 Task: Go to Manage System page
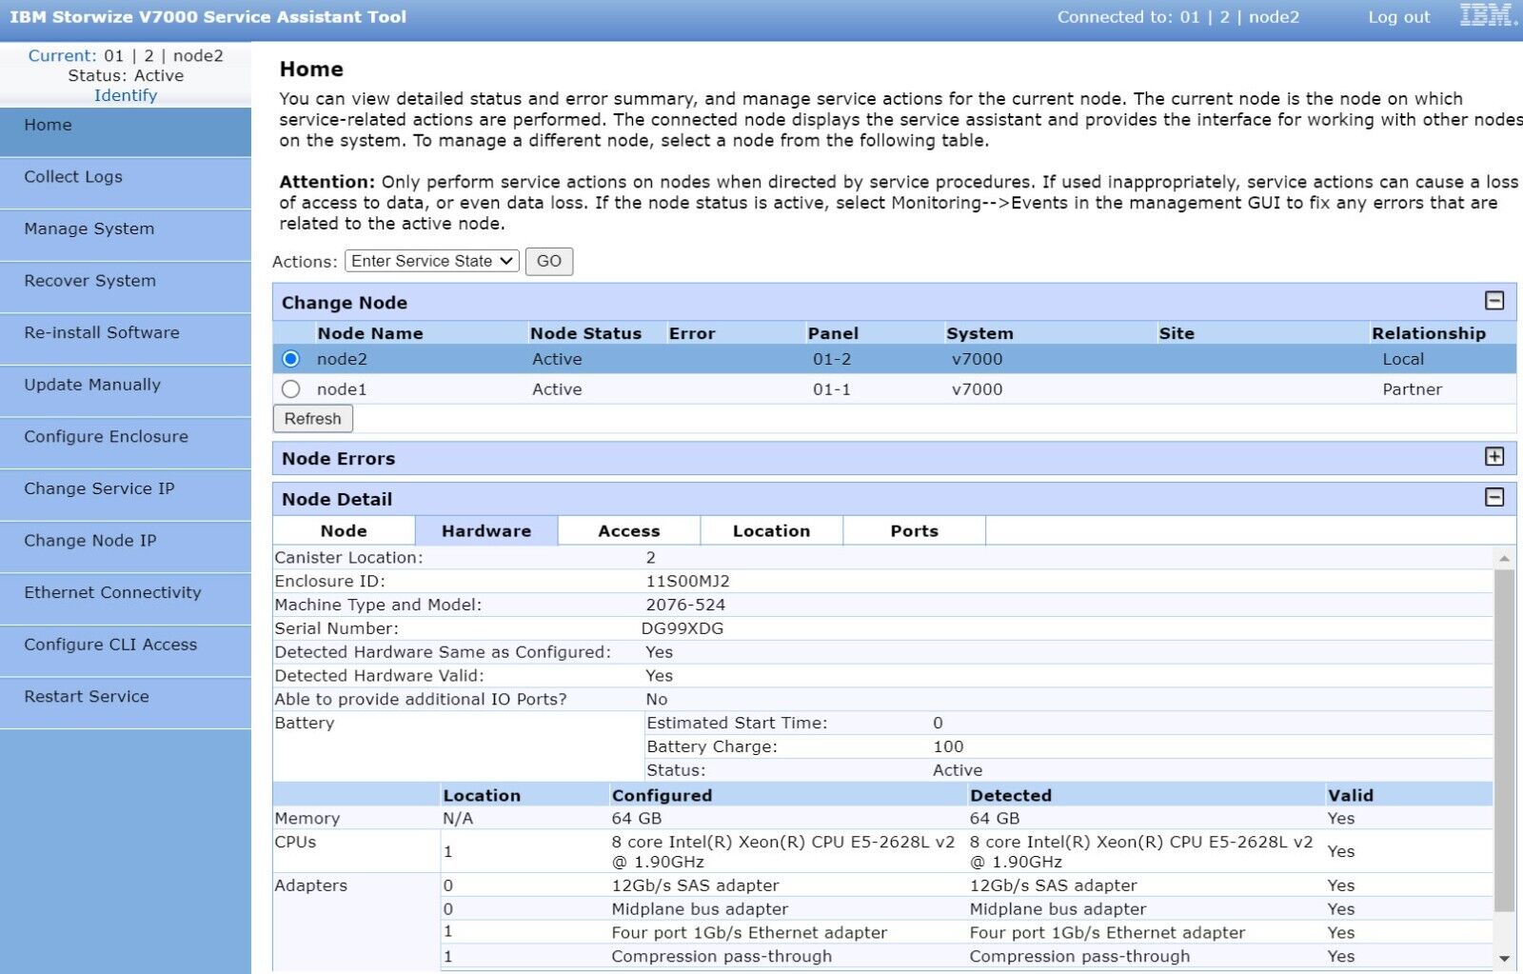pyautogui.click(x=126, y=236)
